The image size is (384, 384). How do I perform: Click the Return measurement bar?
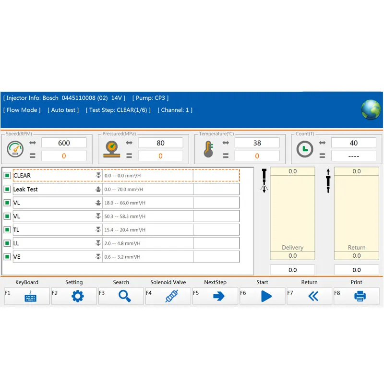pyautogui.click(x=356, y=213)
